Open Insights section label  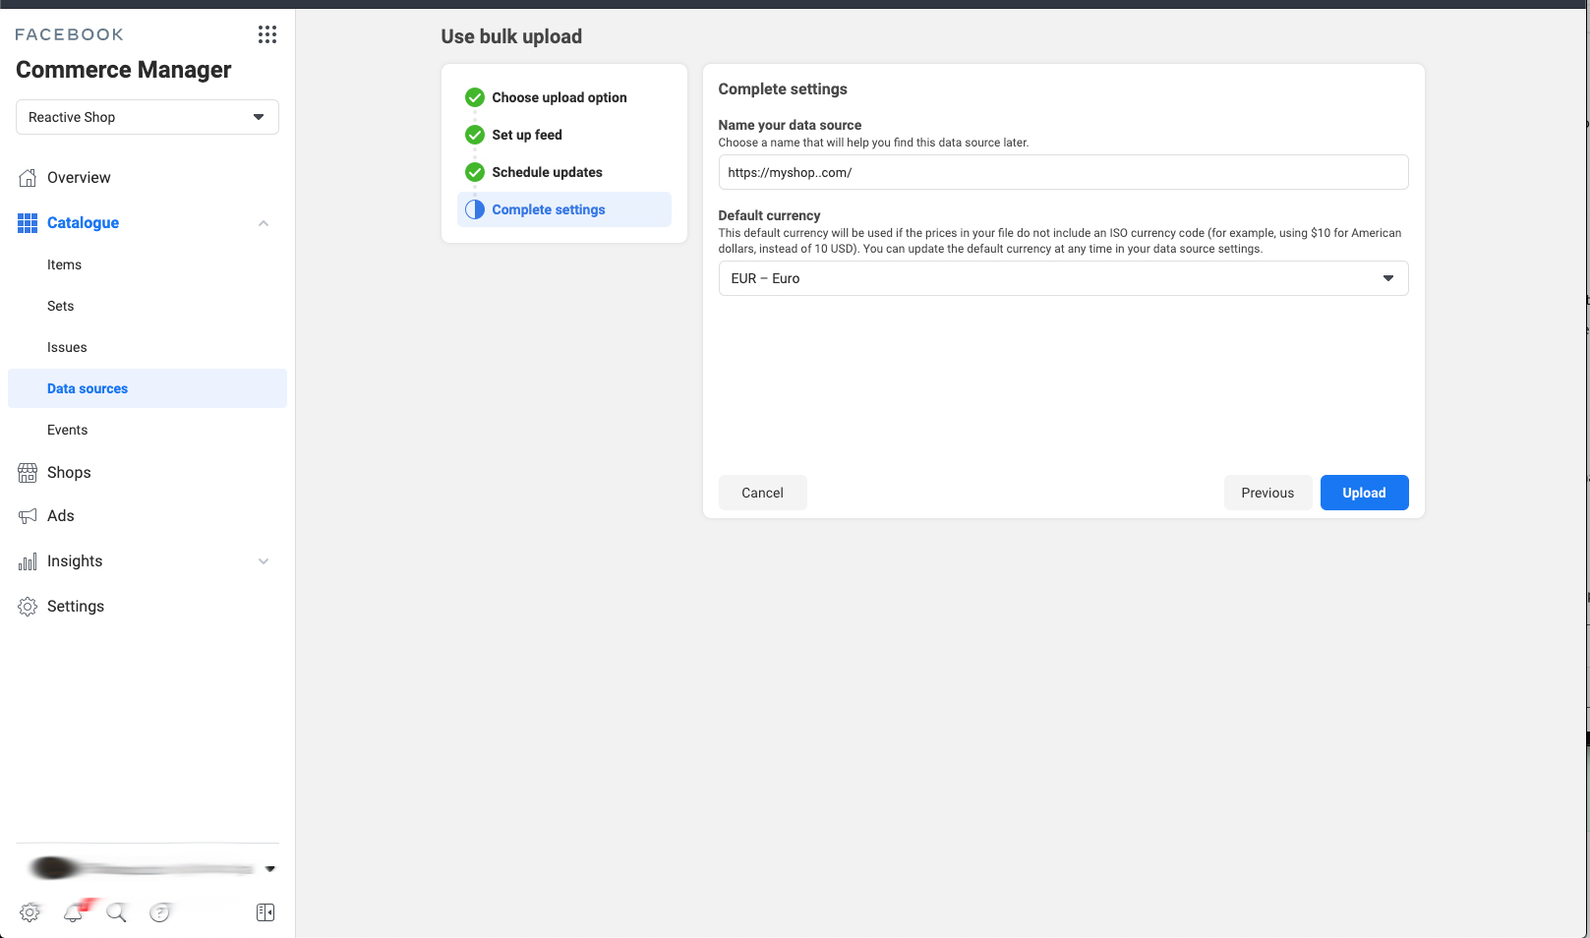[75, 561]
